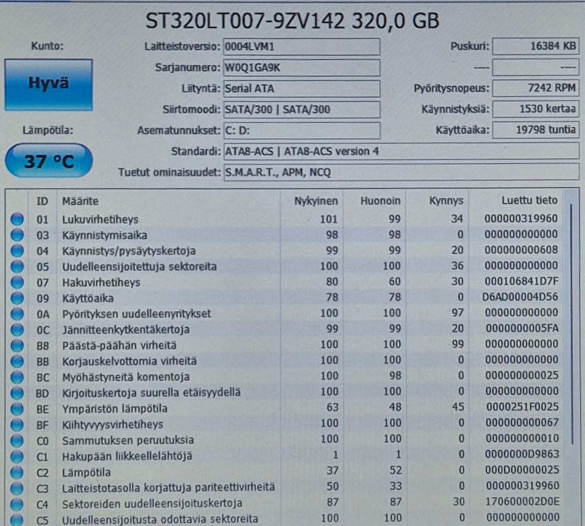The image size is (585, 526).
Task: Click the status icon for 0C Jännitteenkytkentäkertoja
Action: tap(17, 329)
